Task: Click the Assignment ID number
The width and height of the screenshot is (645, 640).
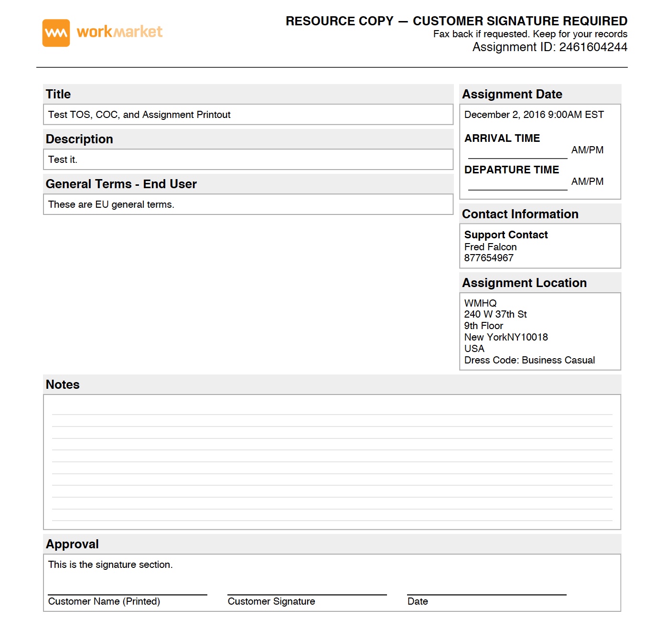Action: coord(593,47)
